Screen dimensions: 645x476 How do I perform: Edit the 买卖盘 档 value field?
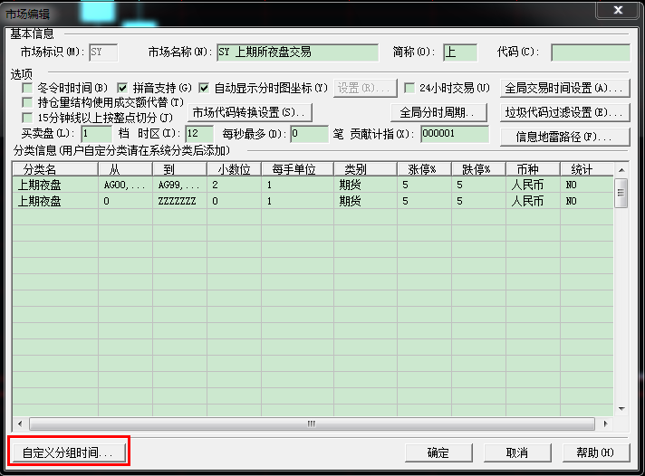[96, 134]
